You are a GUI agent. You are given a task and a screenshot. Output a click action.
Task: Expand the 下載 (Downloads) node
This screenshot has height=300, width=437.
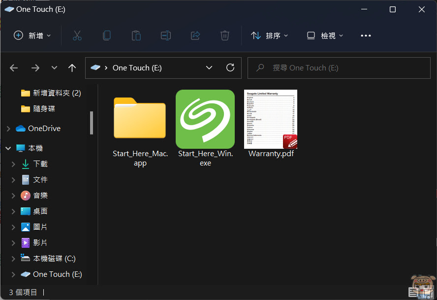(x=13, y=164)
